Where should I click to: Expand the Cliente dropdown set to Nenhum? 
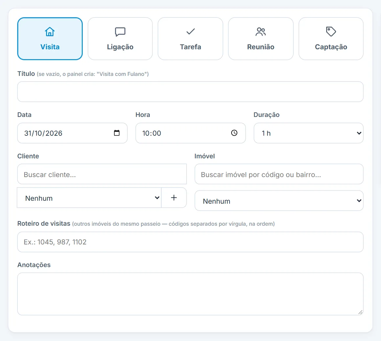(89, 197)
